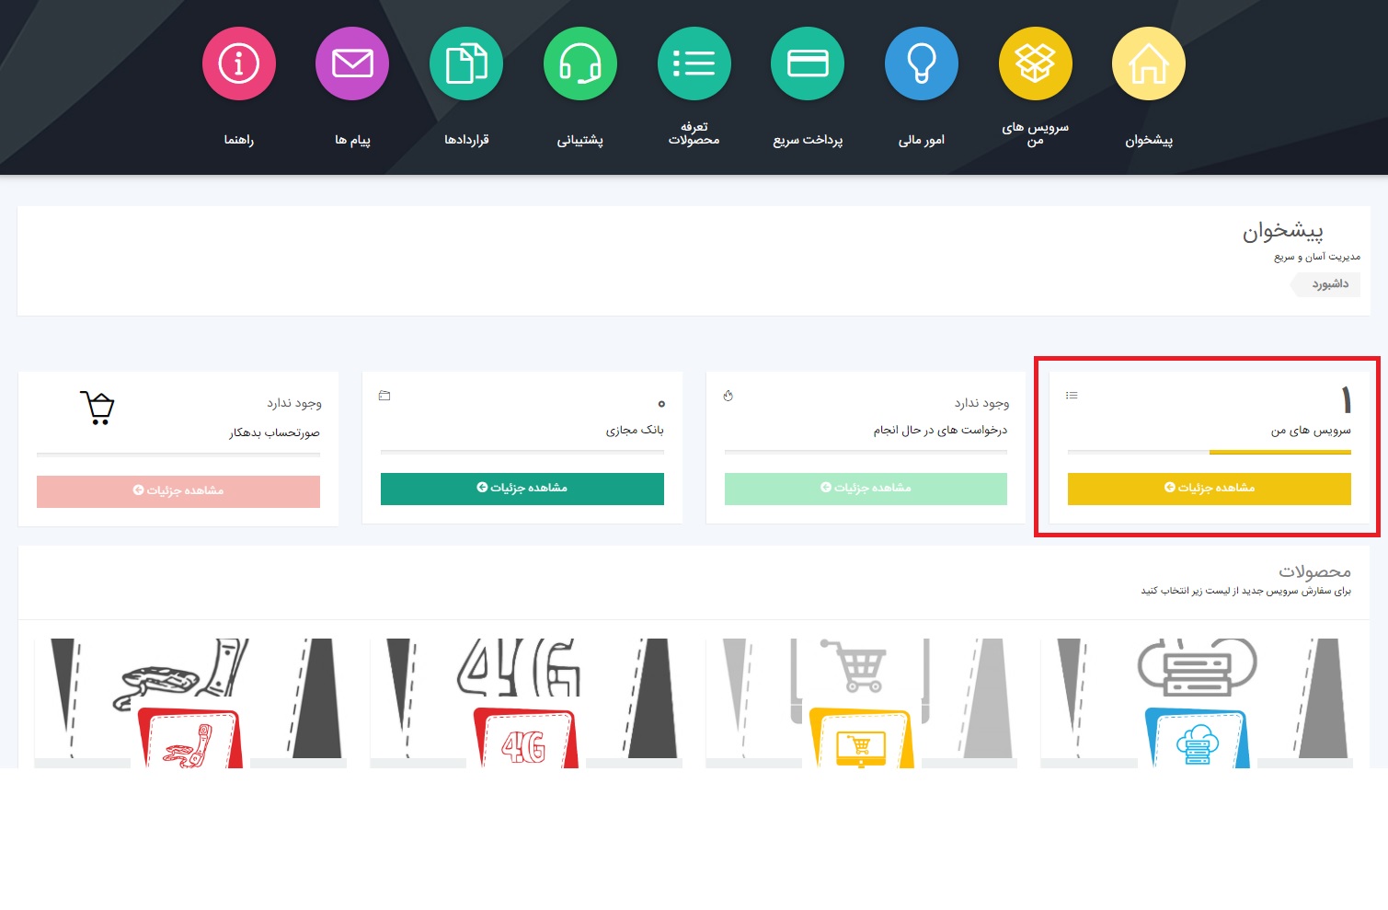This screenshot has width=1388, height=910.
Task: Click the پیشخوان home icon
Action: (x=1148, y=63)
